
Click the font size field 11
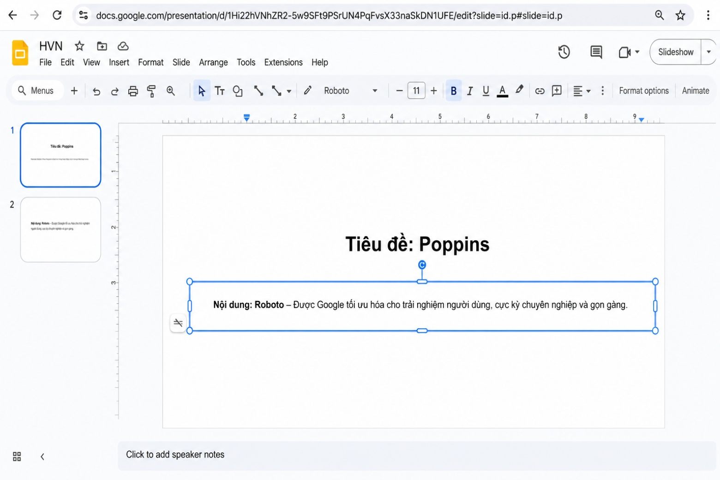click(x=416, y=91)
